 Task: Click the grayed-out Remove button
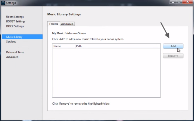pyautogui.click(x=173, y=56)
